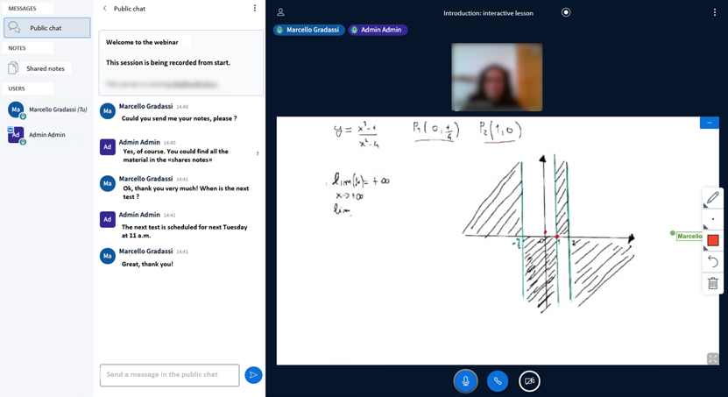728x397 pixels.
Task: Click the Ma avatar beside 'Great, thank you!'
Action: pos(108,256)
